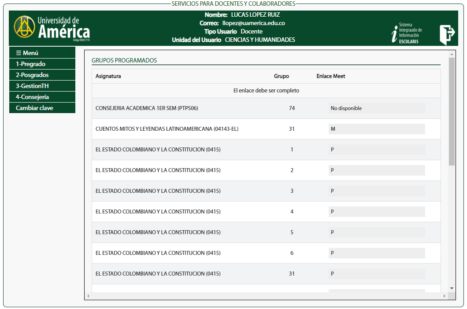
Task: Click group number 74 cell
Action: 292,108
